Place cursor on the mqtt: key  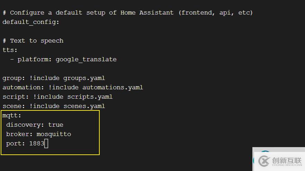coord(12,116)
